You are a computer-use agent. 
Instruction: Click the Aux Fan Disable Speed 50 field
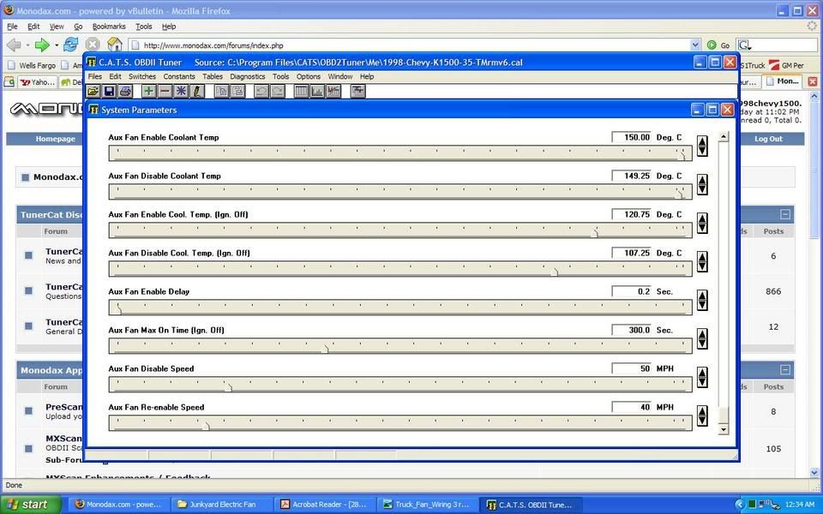coord(631,368)
